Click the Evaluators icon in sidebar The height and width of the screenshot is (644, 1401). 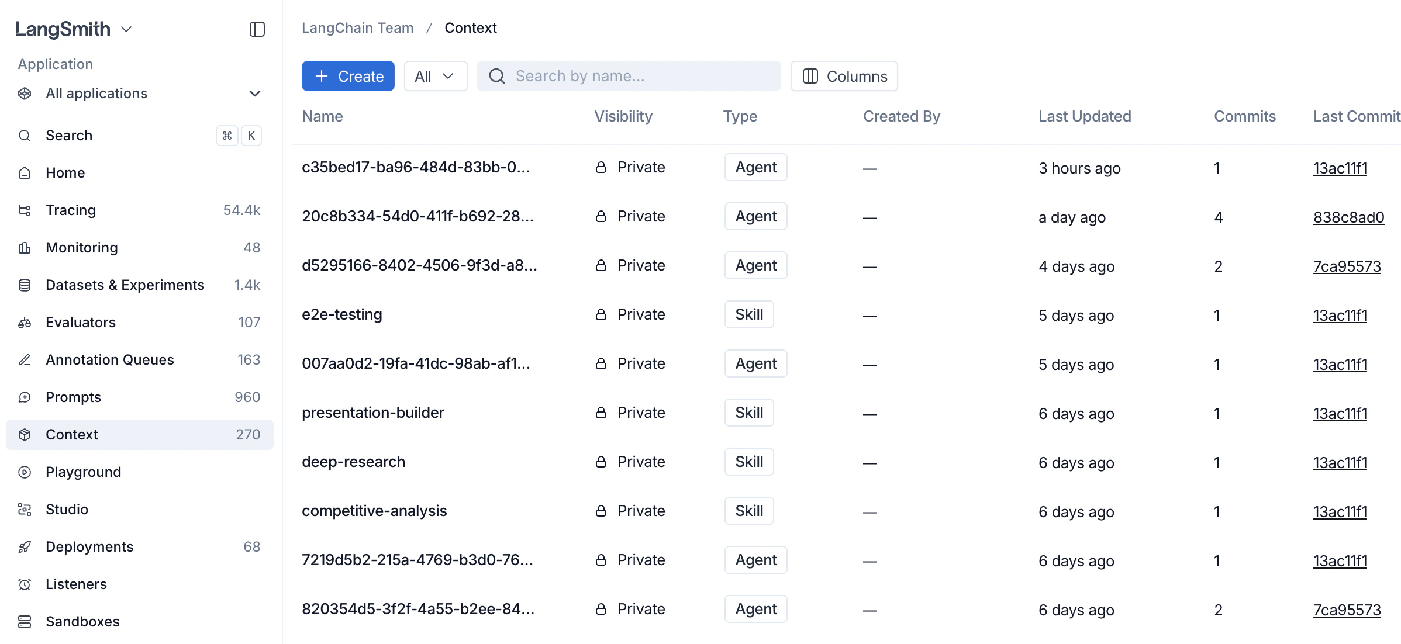[x=25, y=322]
